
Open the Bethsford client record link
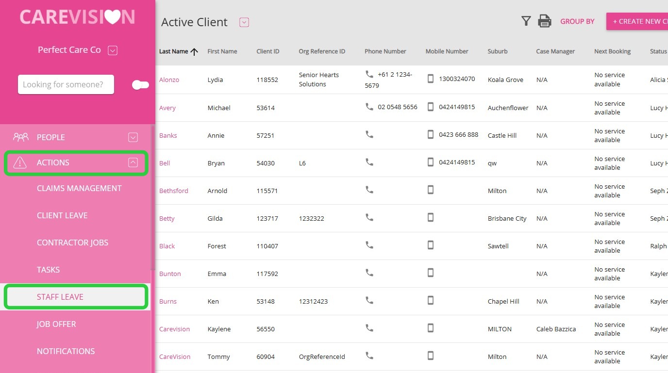point(174,191)
